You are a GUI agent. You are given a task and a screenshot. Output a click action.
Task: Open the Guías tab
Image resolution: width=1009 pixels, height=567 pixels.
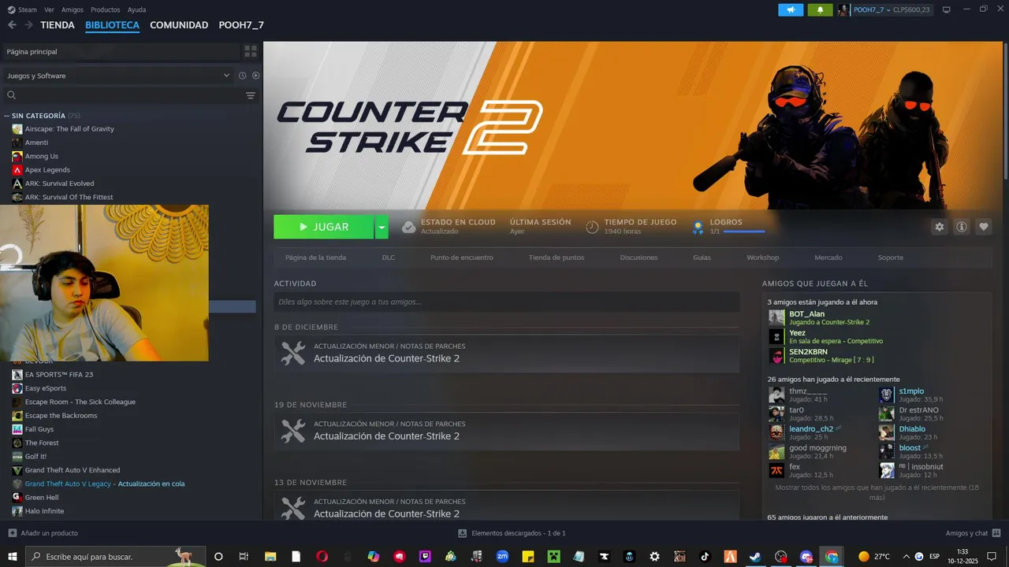pyautogui.click(x=702, y=258)
